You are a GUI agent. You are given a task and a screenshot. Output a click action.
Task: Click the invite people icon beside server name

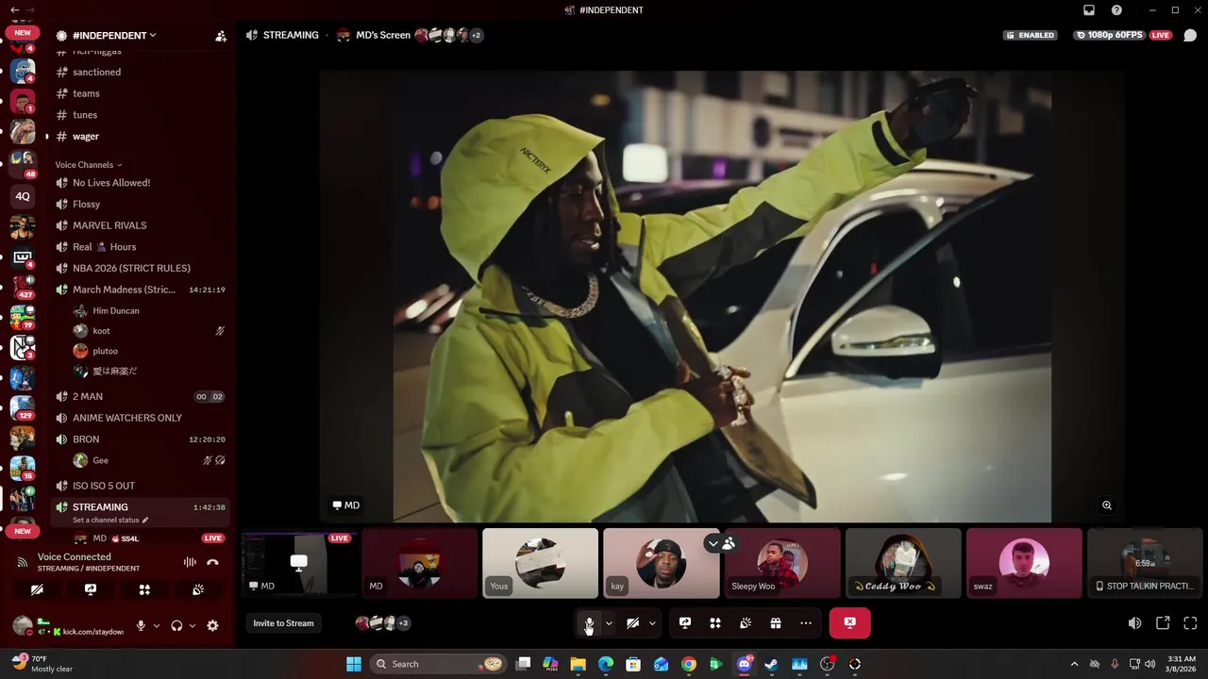pyautogui.click(x=221, y=36)
